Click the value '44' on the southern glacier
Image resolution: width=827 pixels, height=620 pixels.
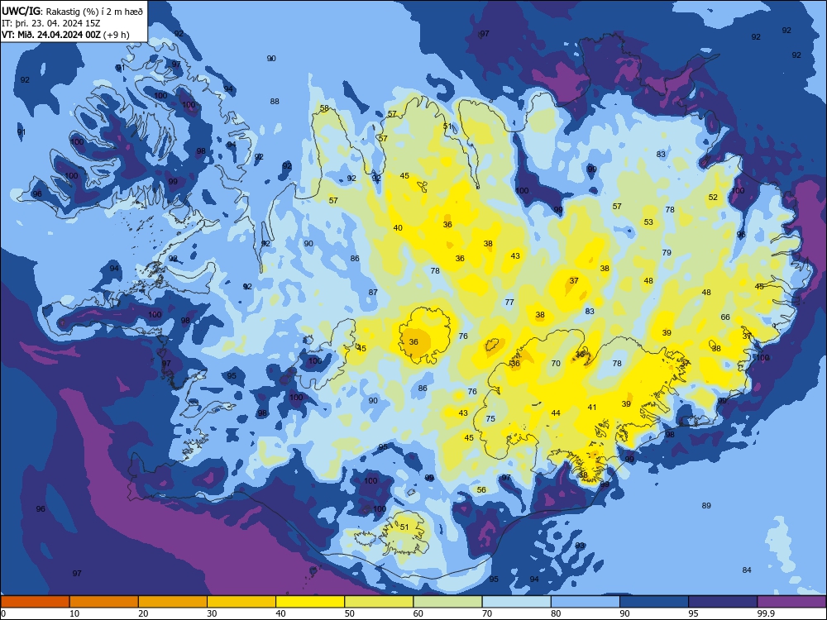click(556, 413)
